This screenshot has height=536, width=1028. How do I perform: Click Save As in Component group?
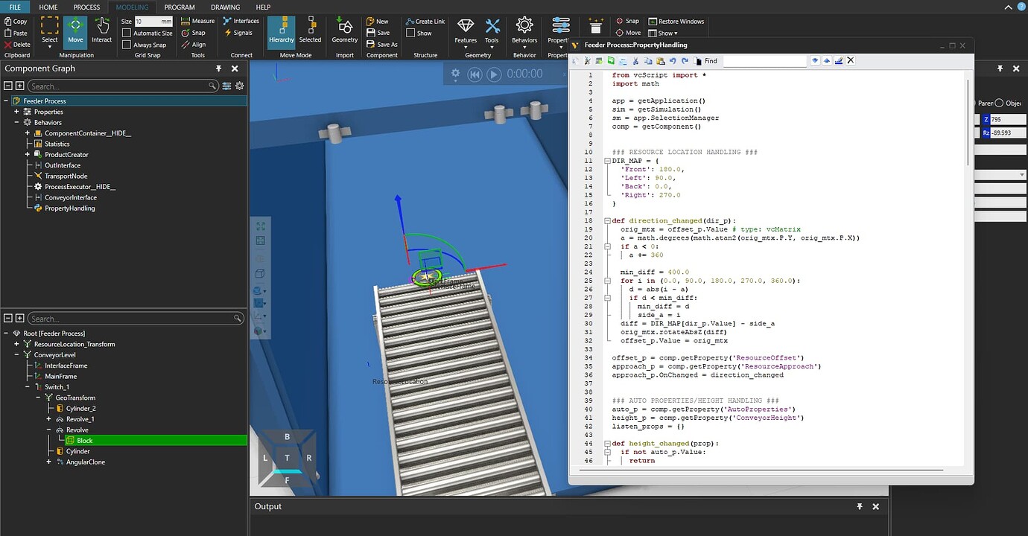(x=382, y=45)
